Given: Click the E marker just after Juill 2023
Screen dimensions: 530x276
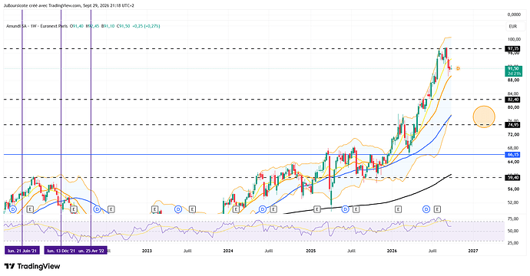Looking at the screenshot, I should click(192, 209).
